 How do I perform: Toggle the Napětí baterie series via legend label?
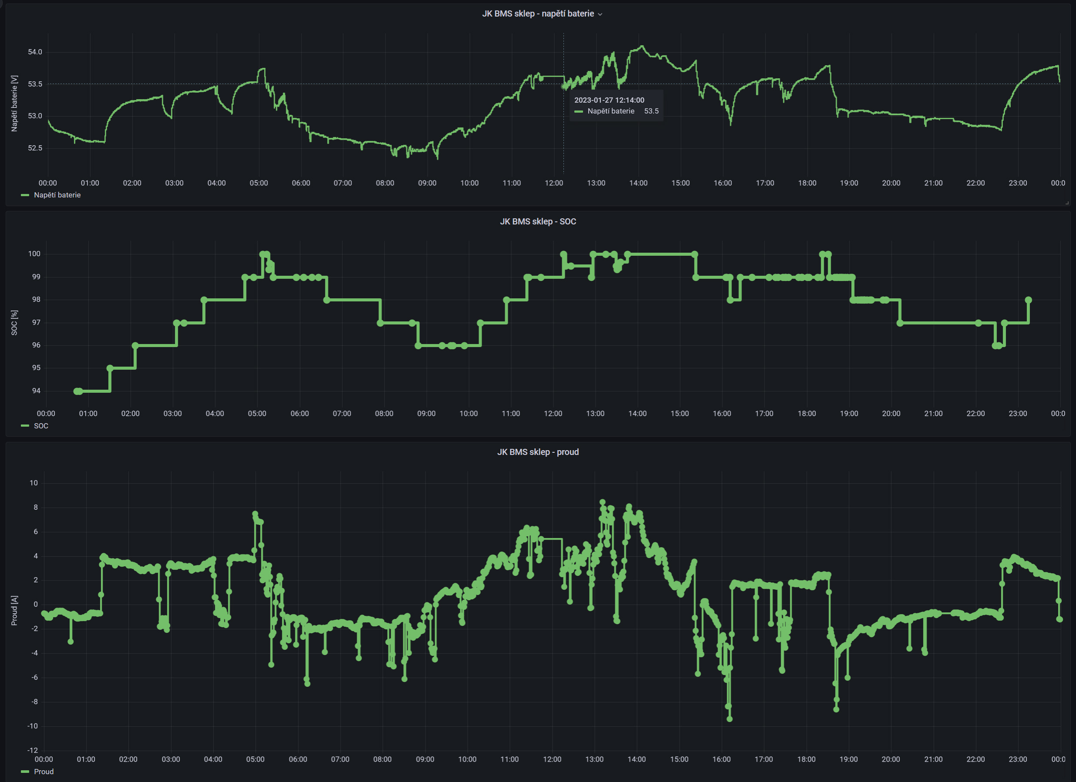pos(57,195)
